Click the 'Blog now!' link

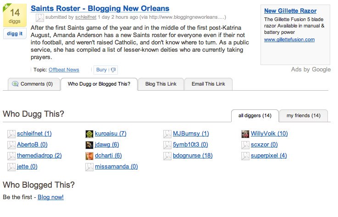[50, 197]
